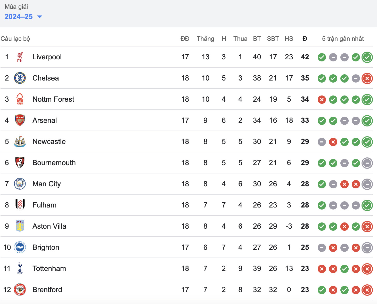Click the Man City club crest

(x=20, y=184)
